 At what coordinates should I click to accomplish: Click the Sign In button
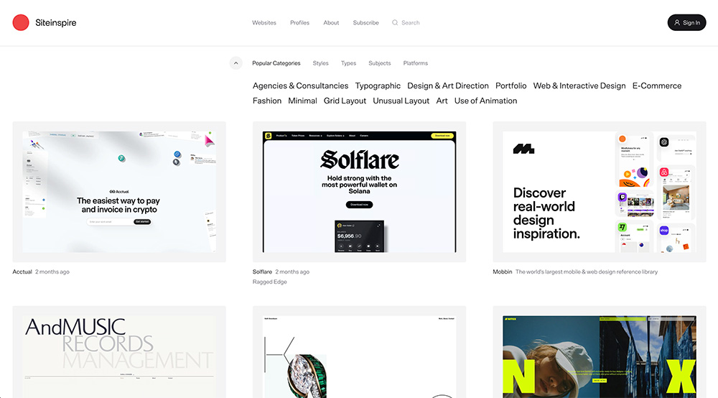[x=686, y=22]
